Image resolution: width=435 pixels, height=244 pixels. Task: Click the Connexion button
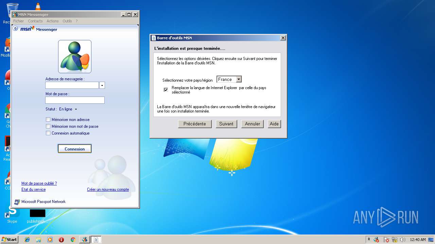coord(75,149)
